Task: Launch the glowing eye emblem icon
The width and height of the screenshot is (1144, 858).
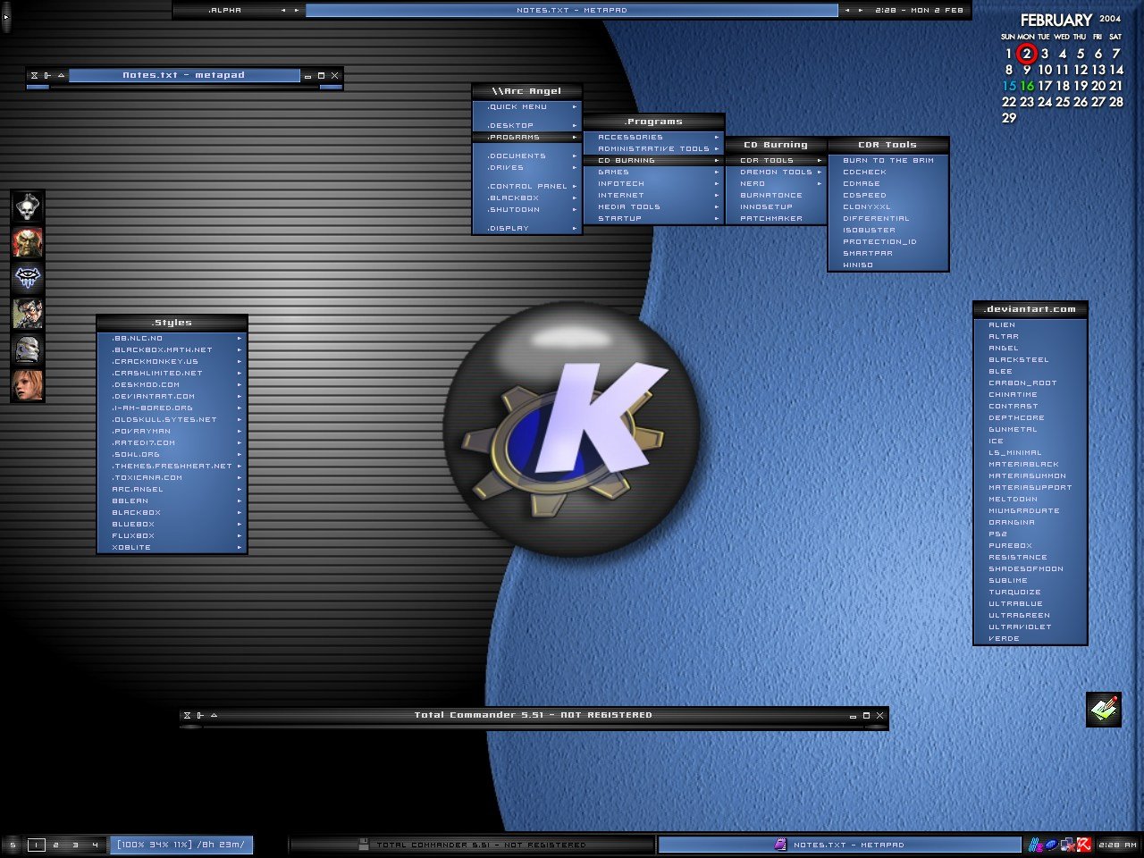Action: pyautogui.click(x=28, y=279)
